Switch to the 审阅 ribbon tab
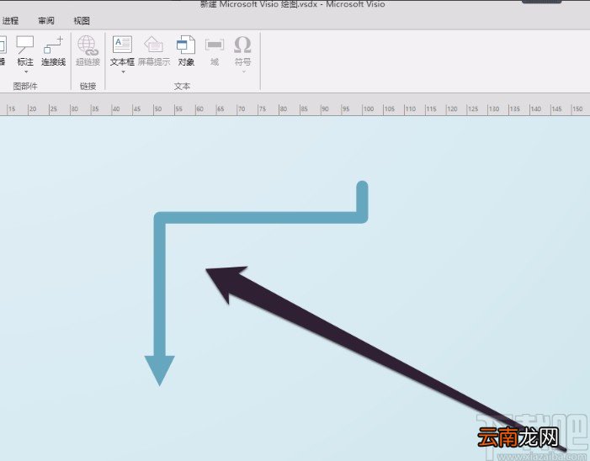 click(x=46, y=21)
